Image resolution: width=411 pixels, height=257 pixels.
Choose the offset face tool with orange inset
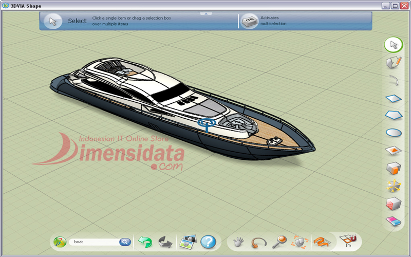click(394, 150)
